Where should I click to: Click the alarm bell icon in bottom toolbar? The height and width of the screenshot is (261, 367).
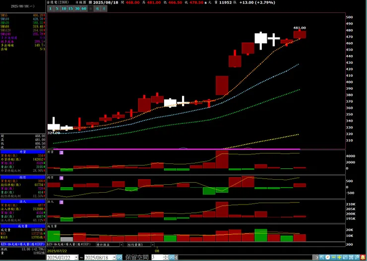(x=363, y=257)
